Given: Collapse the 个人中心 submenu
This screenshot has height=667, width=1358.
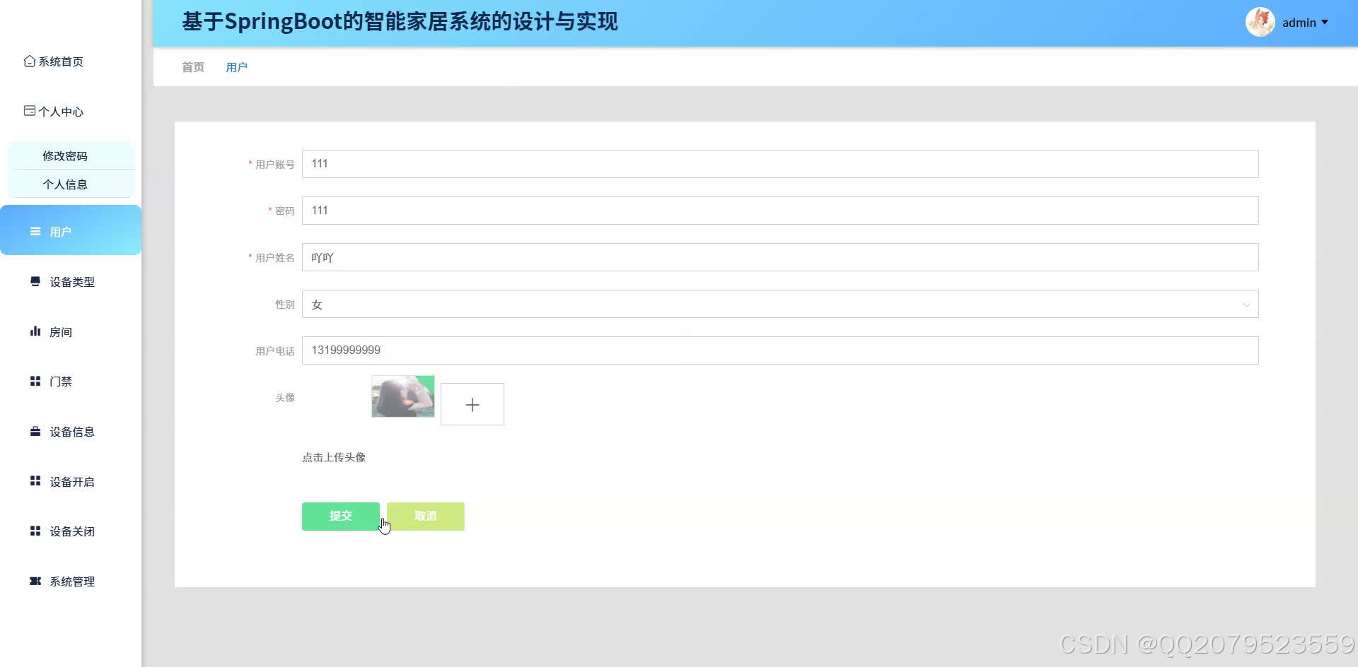Looking at the screenshot, I should 63,111.
